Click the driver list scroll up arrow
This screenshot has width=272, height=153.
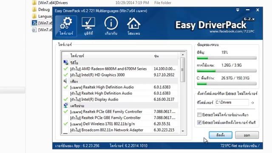[182, 55]
